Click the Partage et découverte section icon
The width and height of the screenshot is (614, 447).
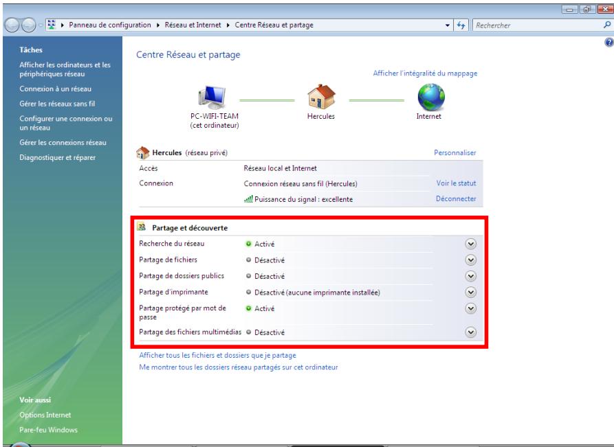point(142,227)
